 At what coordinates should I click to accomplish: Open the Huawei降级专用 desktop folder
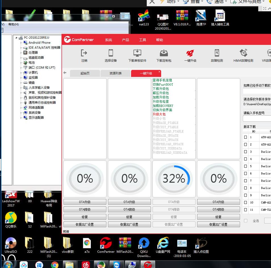point(49,199)
